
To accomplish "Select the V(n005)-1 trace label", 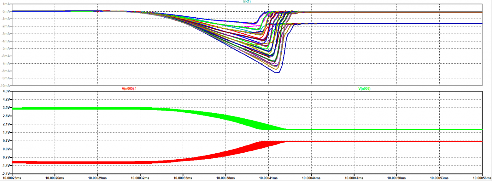I will click(x=129, y=89).
